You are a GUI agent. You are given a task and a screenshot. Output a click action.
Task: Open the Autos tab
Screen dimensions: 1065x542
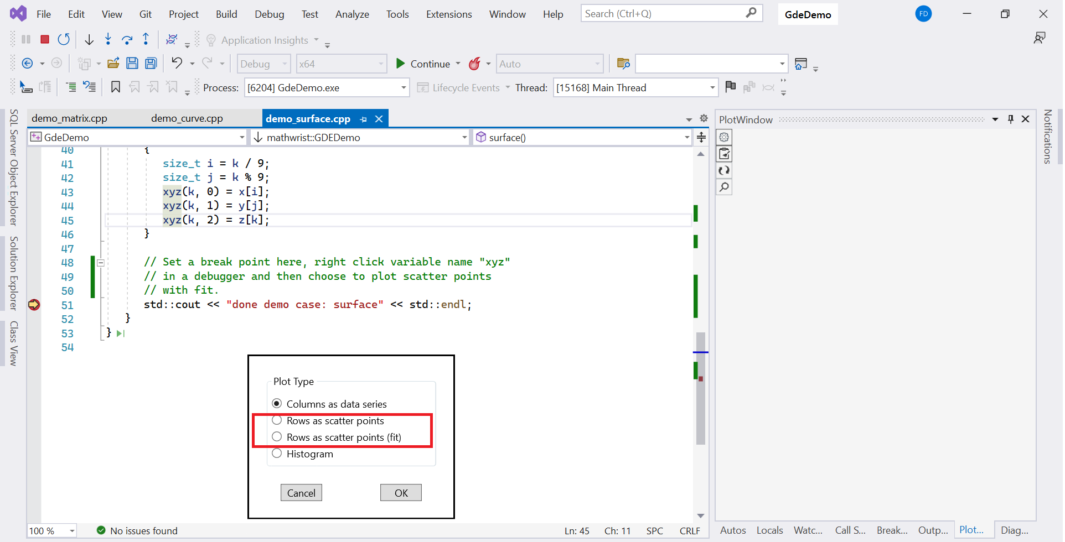[733, 530]
